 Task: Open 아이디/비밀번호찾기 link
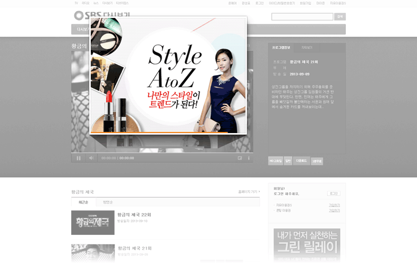pyautogui.click(x=282, y=3)
